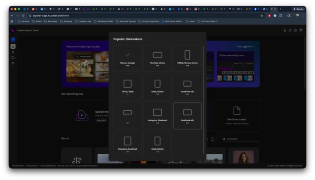
Task: Bookmark this page with star icon
Action: tap(262, 16)
